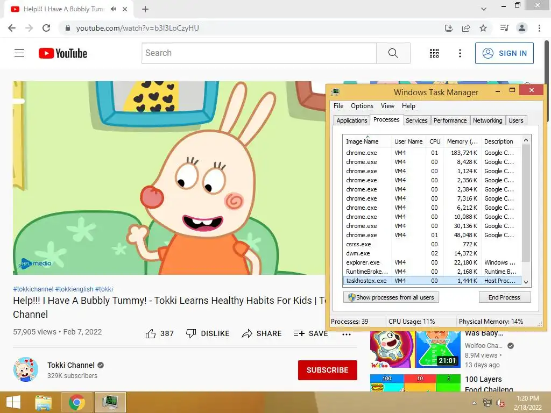Open the Options menu in Task Manager
The image size is (551, 413).
click(x=362, y=106)
